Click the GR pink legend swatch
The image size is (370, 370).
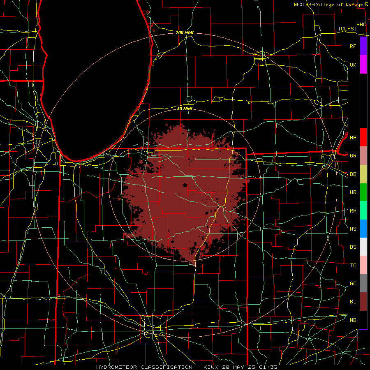[x=363, y=156]
